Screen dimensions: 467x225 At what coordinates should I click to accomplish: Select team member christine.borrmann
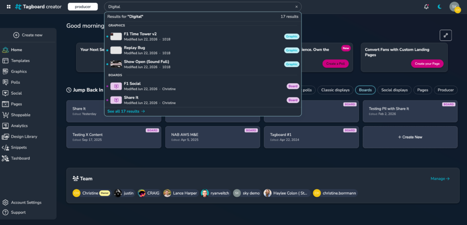coord(335,193)
